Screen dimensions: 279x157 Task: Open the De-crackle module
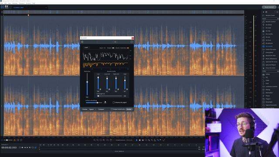click(x=269, y=34)
